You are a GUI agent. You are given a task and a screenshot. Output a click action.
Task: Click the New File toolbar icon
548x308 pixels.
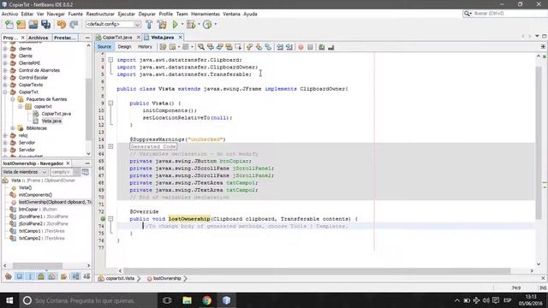coord(9,25)
